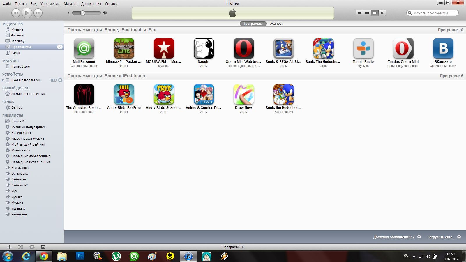Skip to next track button
466x262 pixels.
point(38,13)
